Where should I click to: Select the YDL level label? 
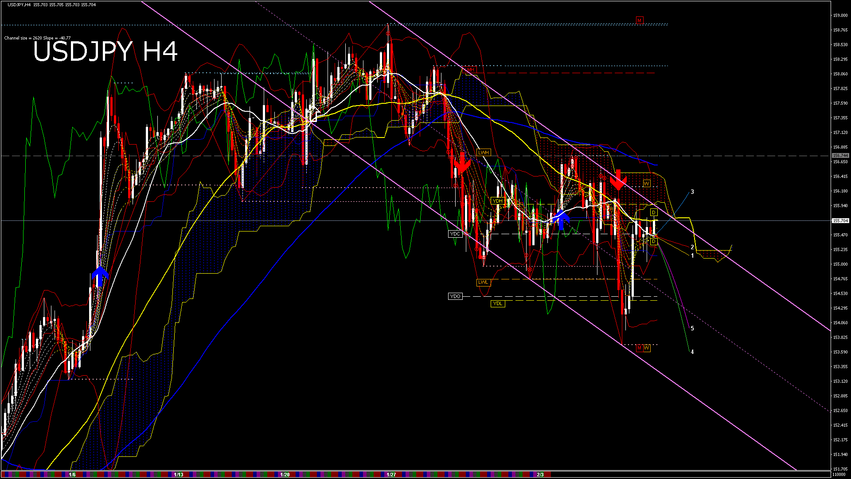coord(498,303)
